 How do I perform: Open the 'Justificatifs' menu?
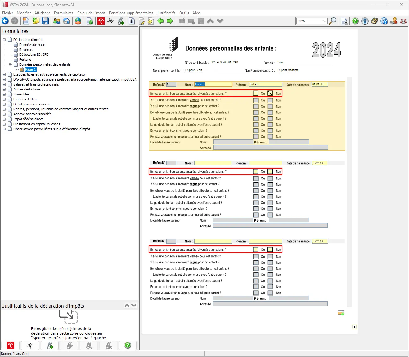(166, 13)
